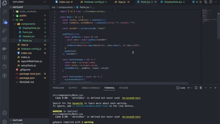Open Header.jsx in the explorer
Screen dimensions: 220x124
[29, 37]
